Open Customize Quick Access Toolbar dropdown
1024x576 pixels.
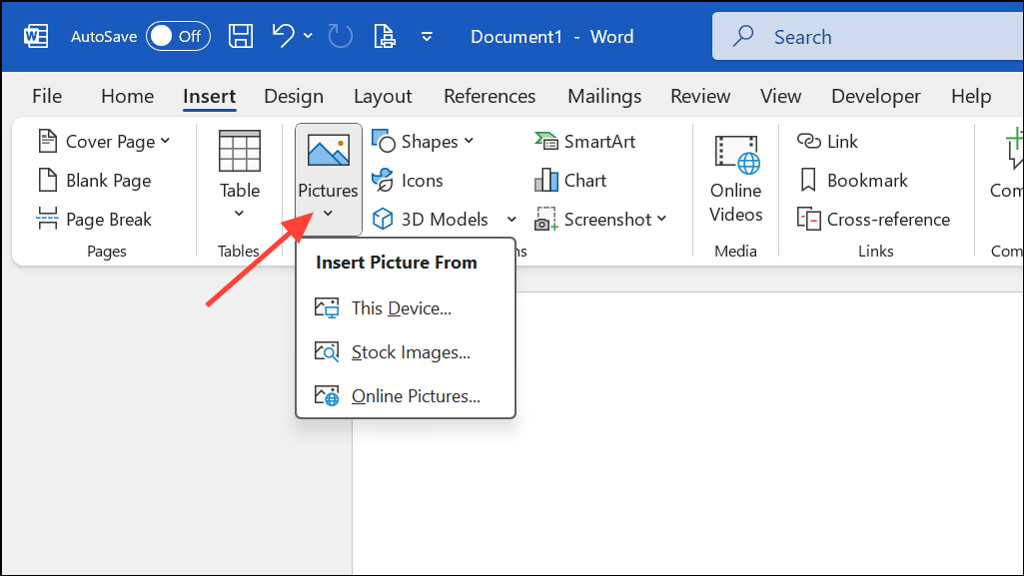pos(427,37)
